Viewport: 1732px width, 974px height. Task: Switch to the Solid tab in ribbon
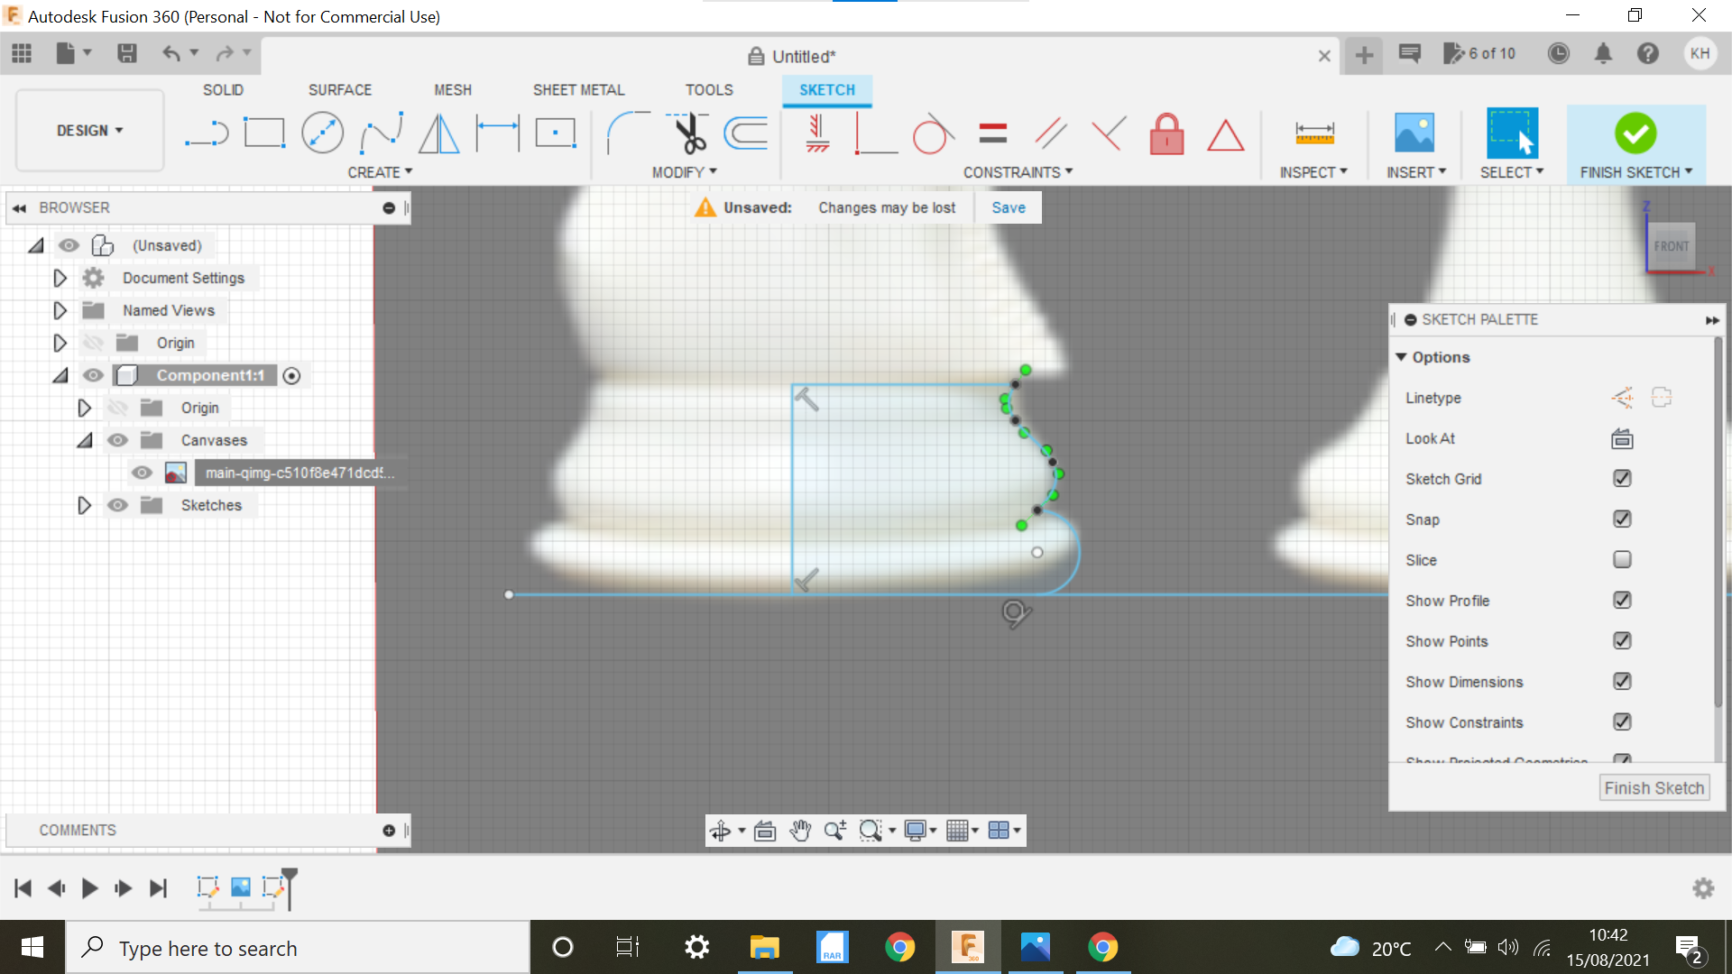click(224, 89)
